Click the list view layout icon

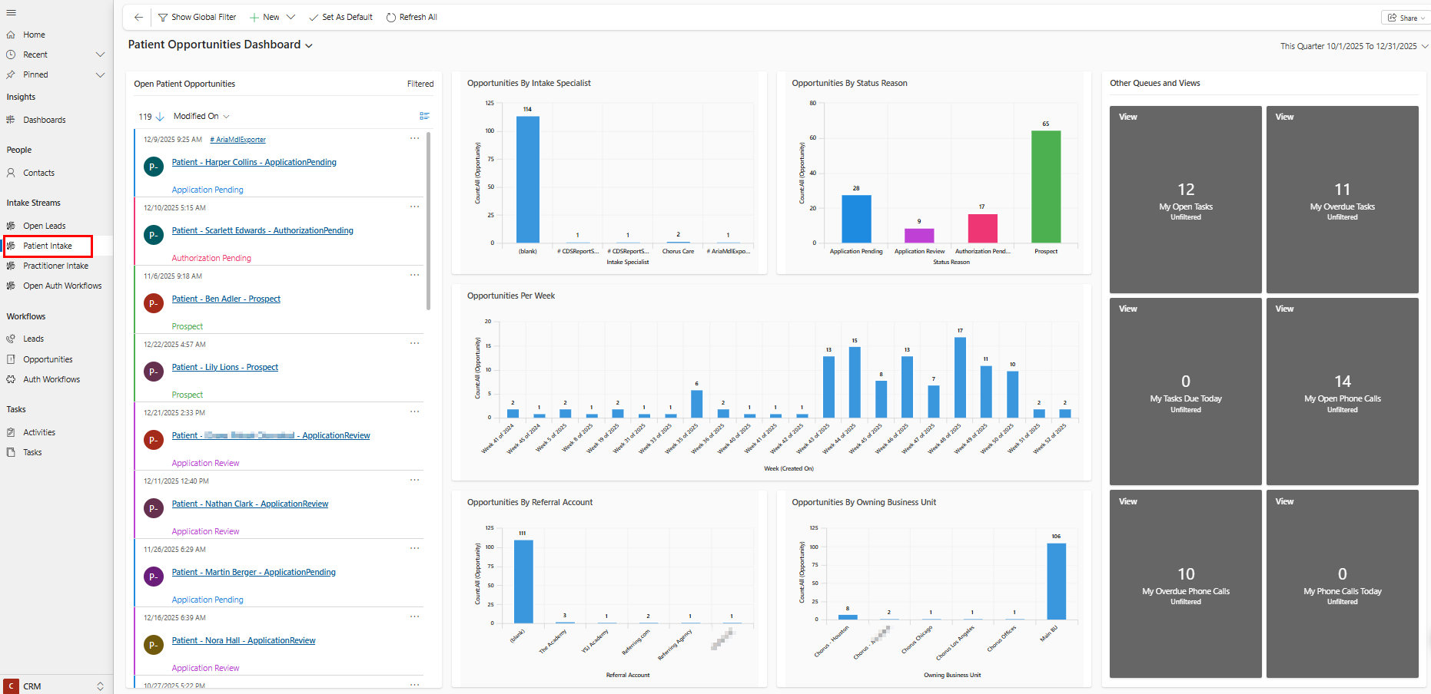(x=424, y=116)
